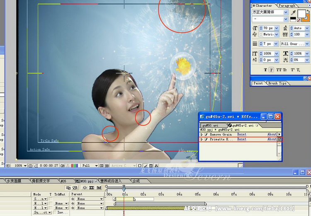Toggle frame blending film icon in timeline

(92, 188)
